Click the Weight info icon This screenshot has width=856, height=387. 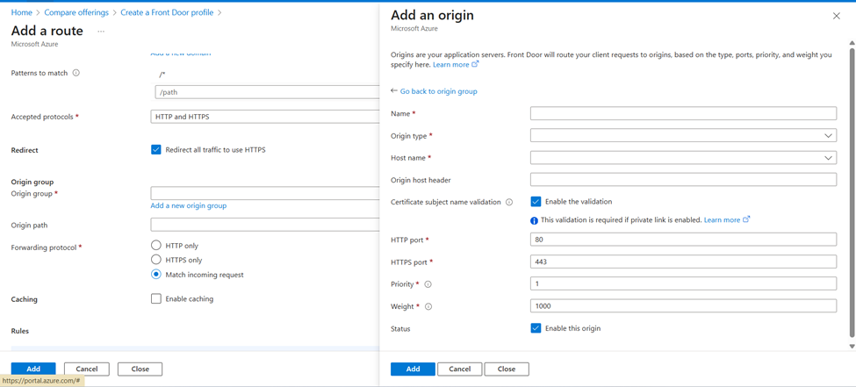428,307
